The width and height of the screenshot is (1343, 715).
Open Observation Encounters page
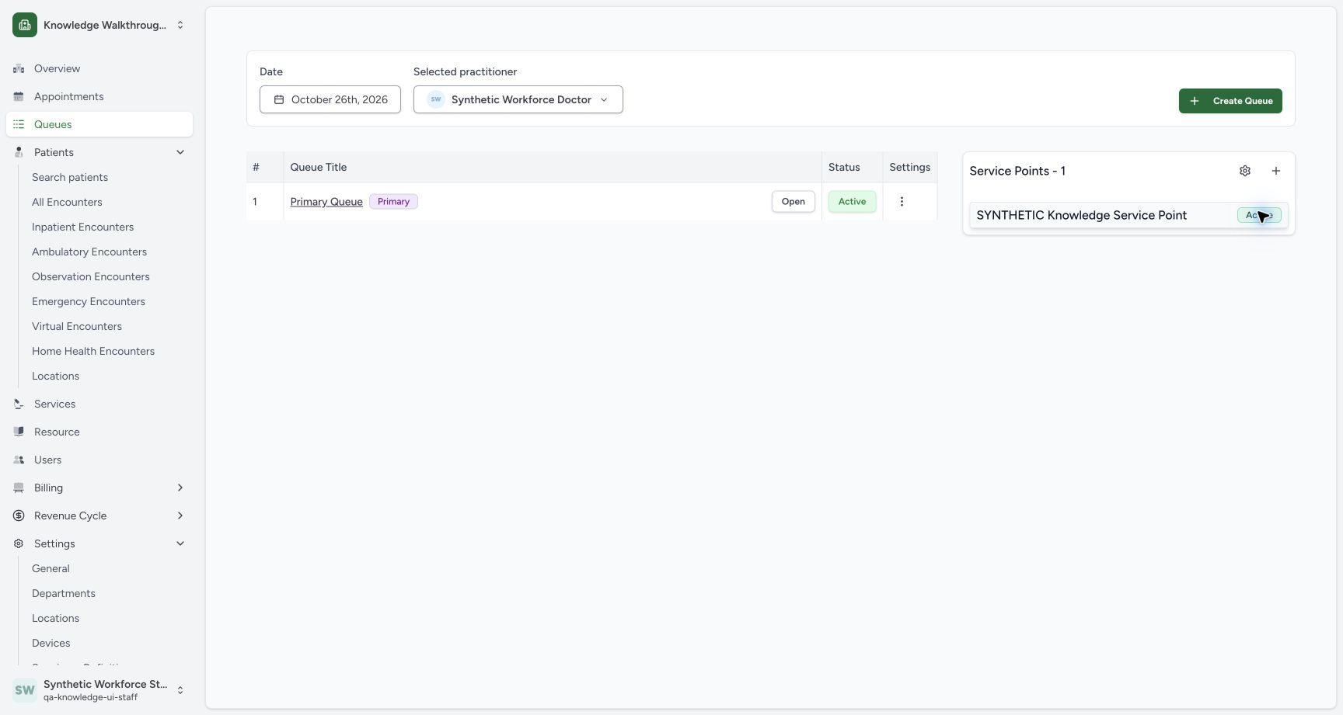click(x=91, y=276)
